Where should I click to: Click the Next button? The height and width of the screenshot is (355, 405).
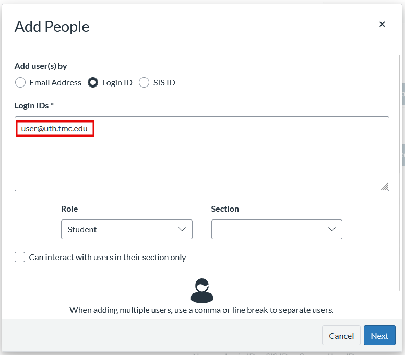click(379, 335)
